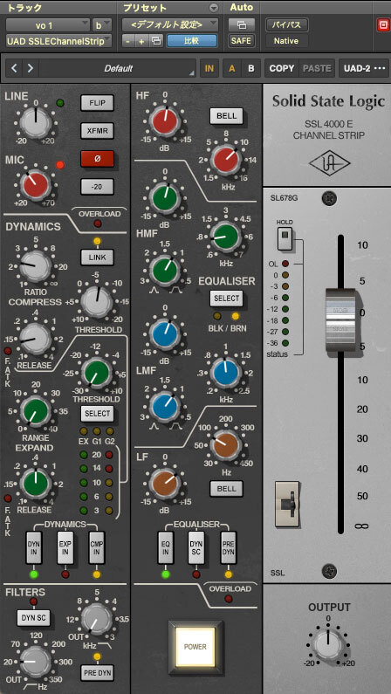This screenshot has height=694, width=391.
Task: Open the insert position b dropdown
Action: (x=102, y=25)
